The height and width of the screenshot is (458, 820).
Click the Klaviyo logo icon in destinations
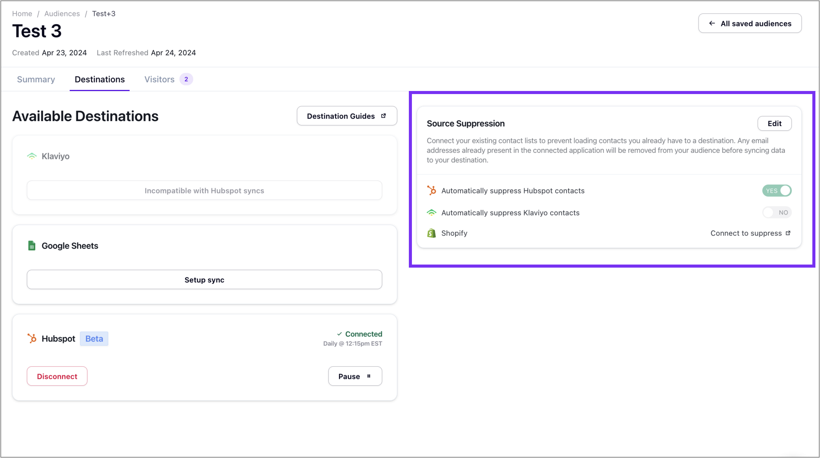tap(32, 156)
